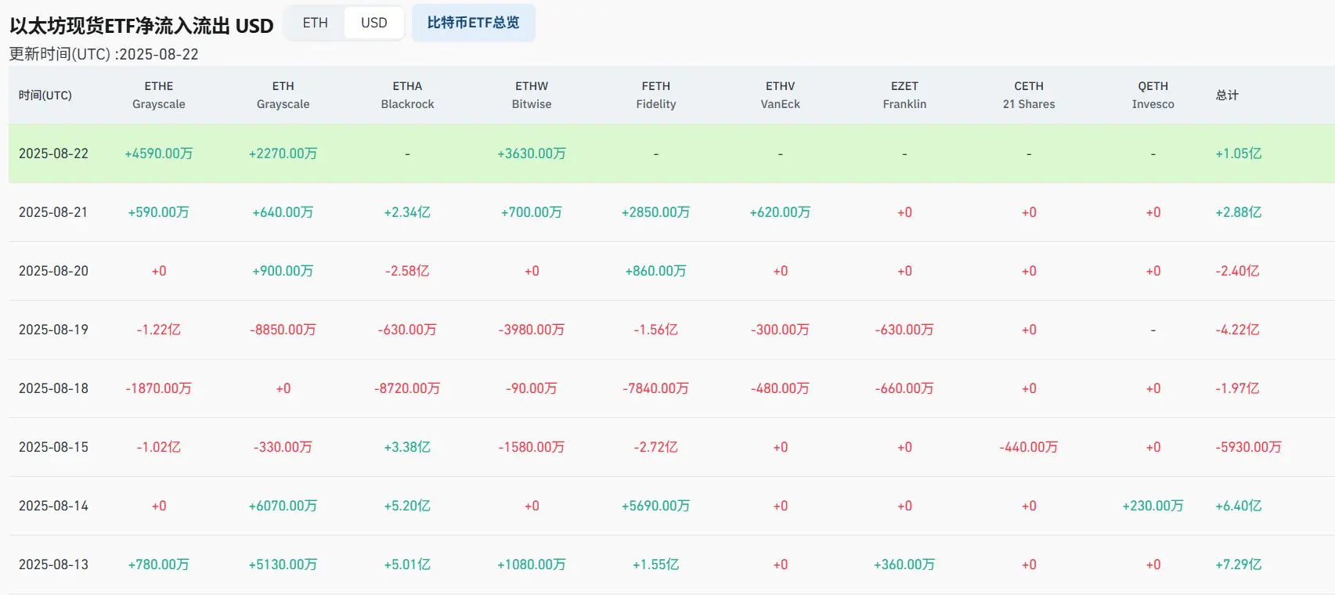Click the 总计 total column header

coord(1227,96)
